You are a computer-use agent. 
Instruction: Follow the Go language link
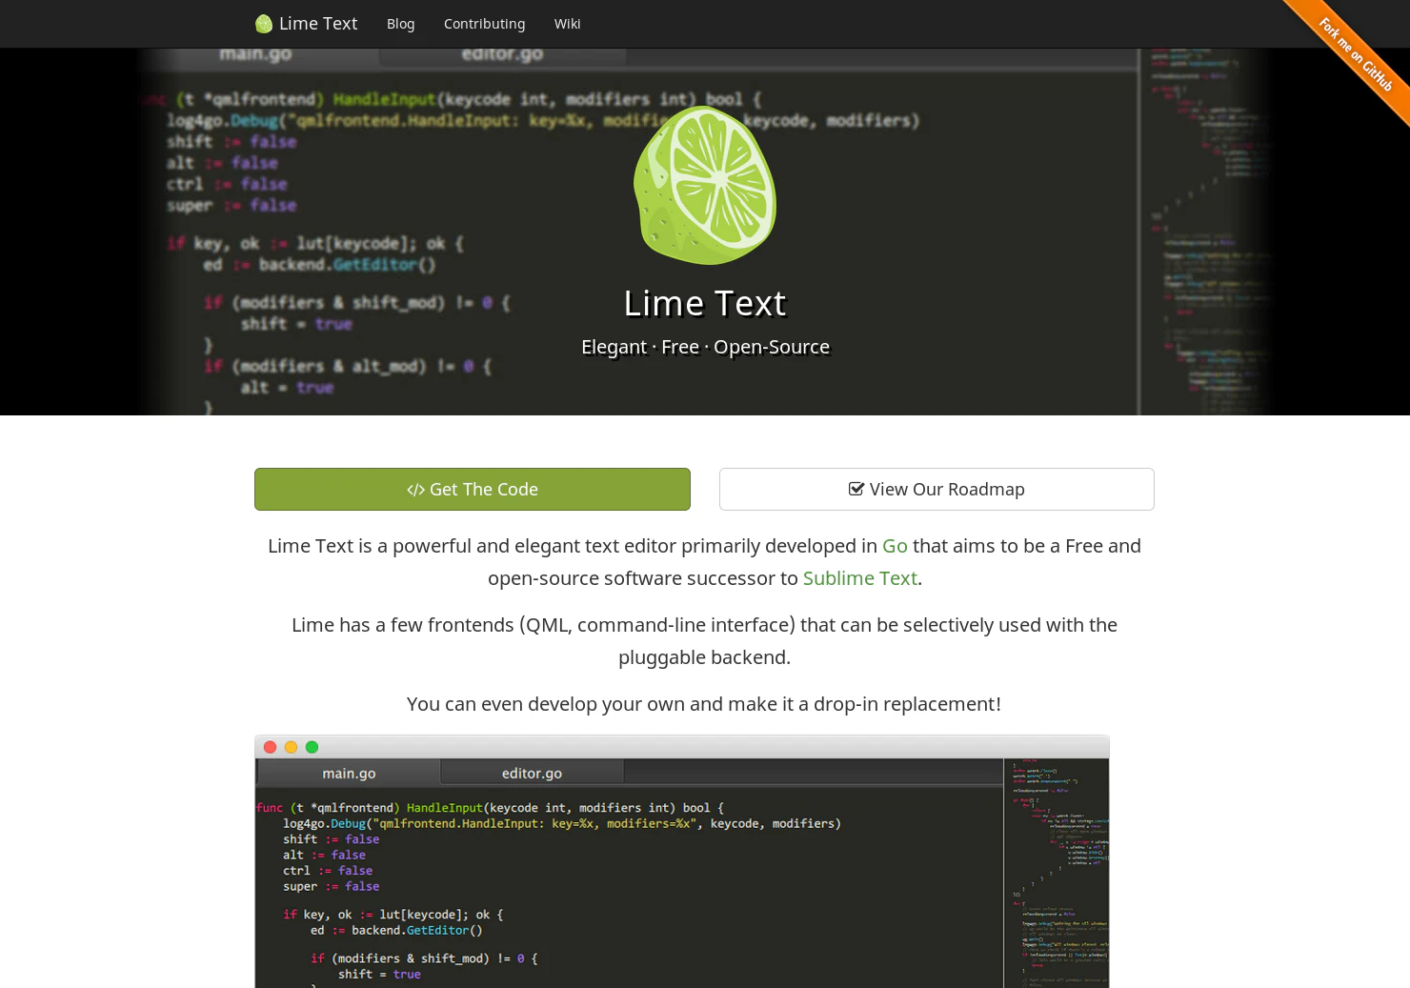(895, 546)
